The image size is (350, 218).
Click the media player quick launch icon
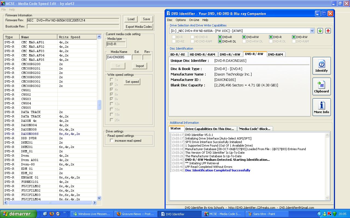(58, 214)
